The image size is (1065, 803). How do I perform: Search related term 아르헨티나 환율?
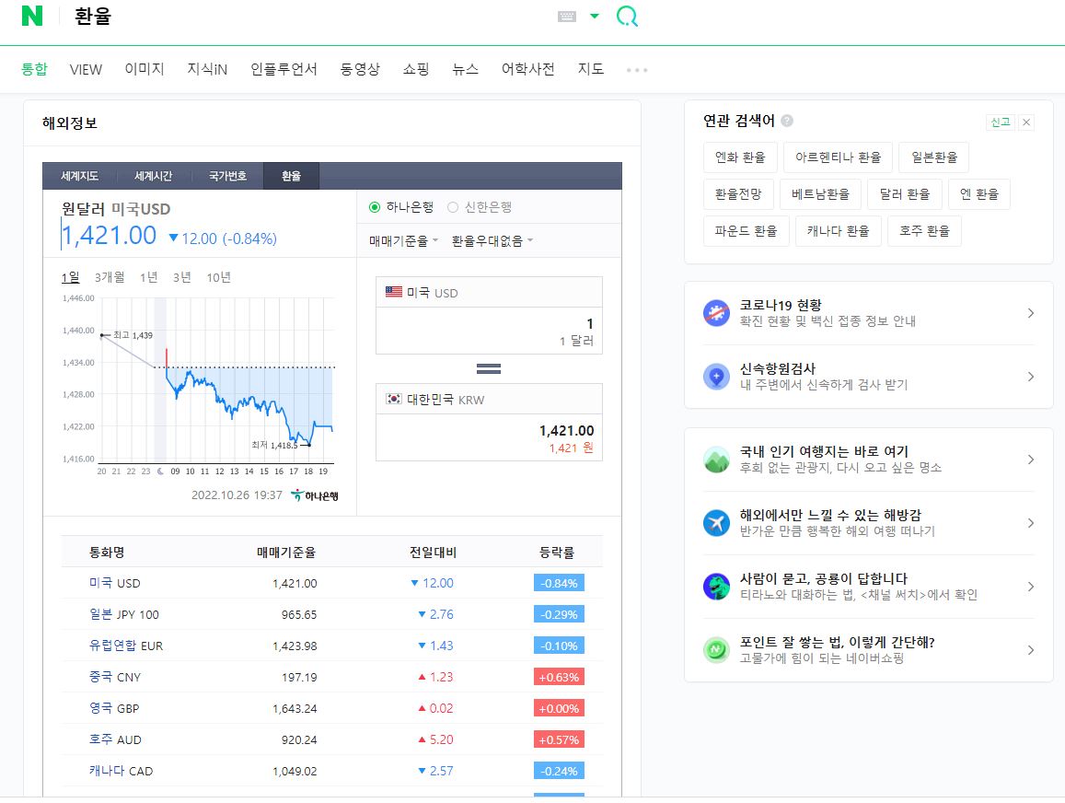tap(838, 157)
